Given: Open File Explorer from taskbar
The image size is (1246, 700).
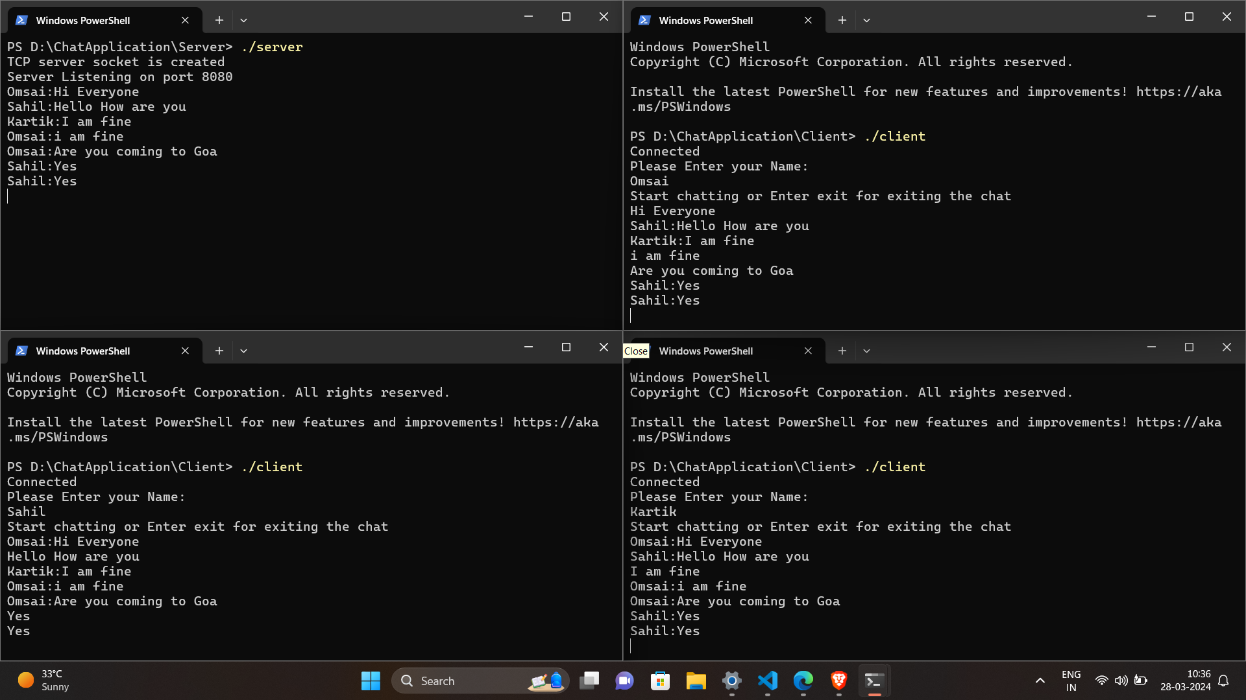Looking at the screenshot, I should coord(696,681).
